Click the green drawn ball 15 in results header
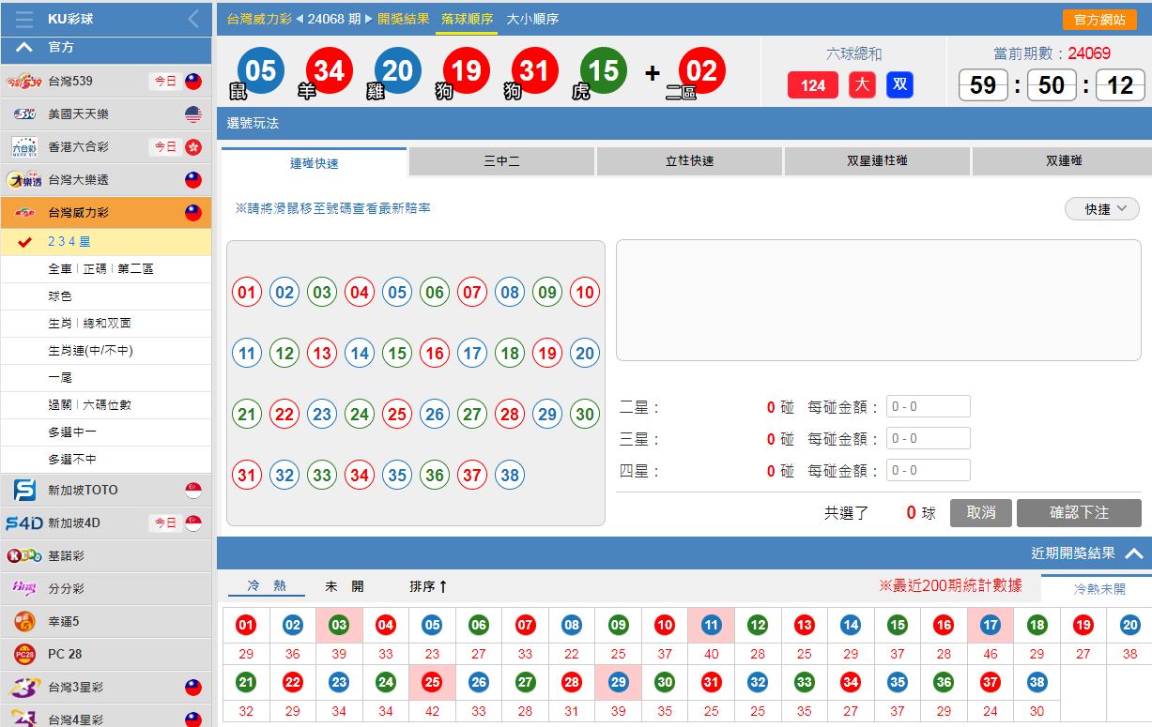This screenshot has height=727, width=1152. point(604,70)
